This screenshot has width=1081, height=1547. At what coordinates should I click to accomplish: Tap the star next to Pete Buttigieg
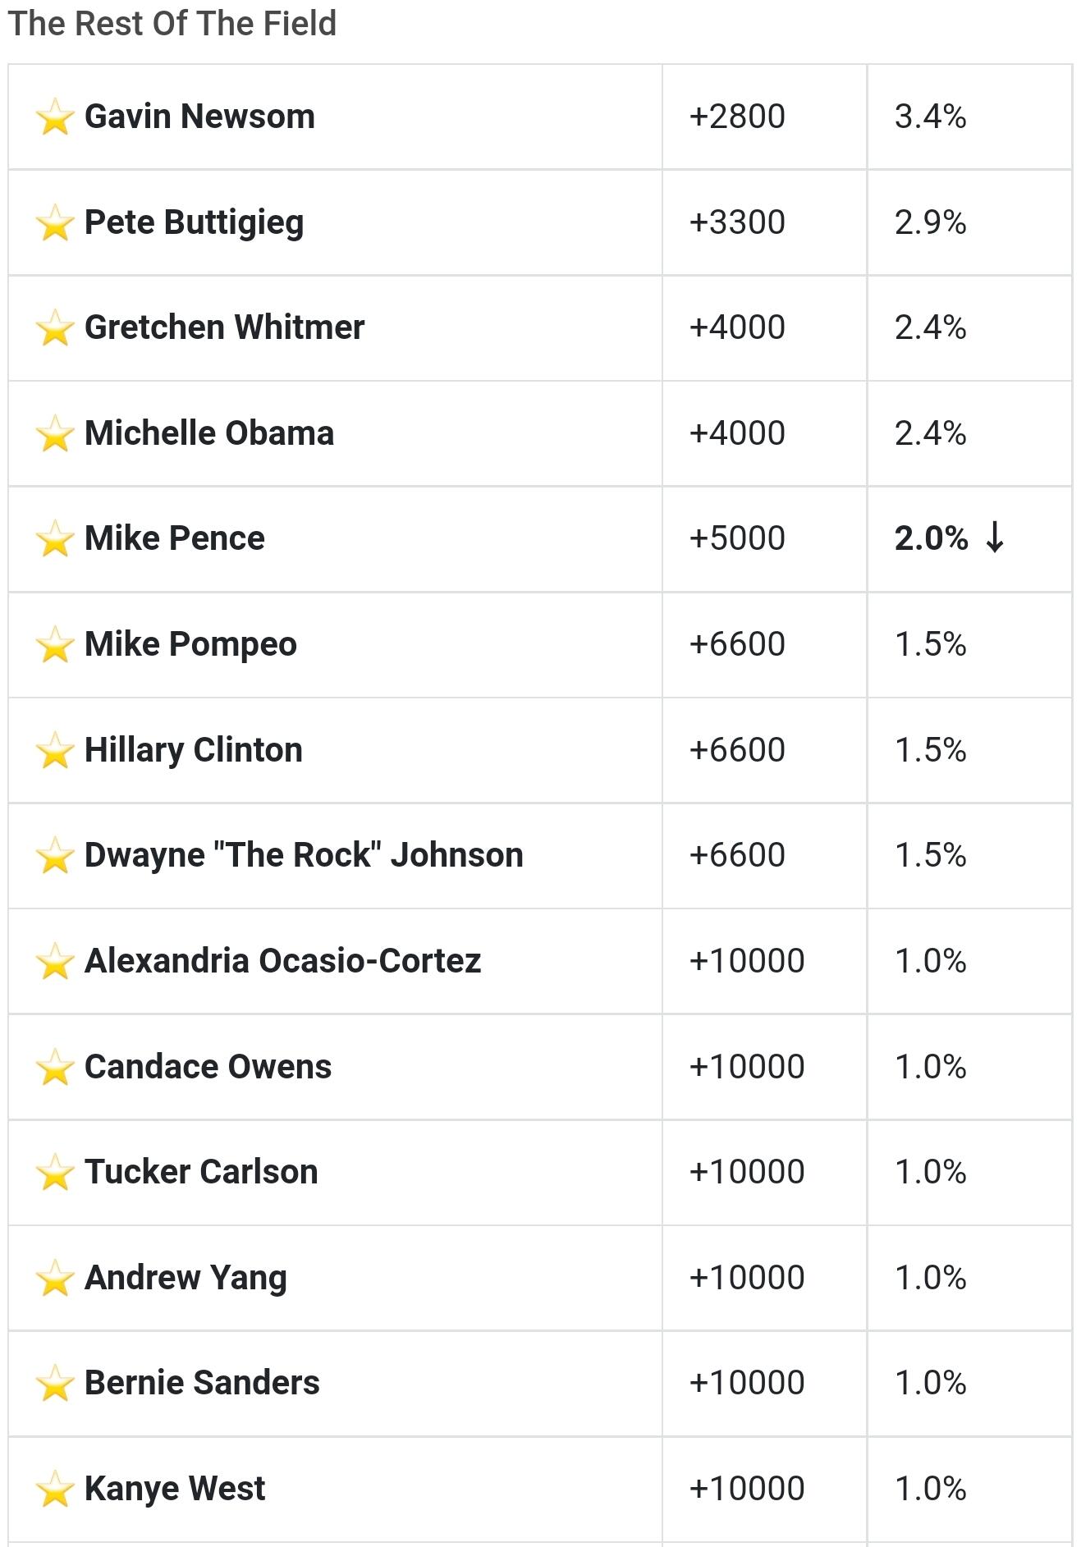click(x=55, y=223)
